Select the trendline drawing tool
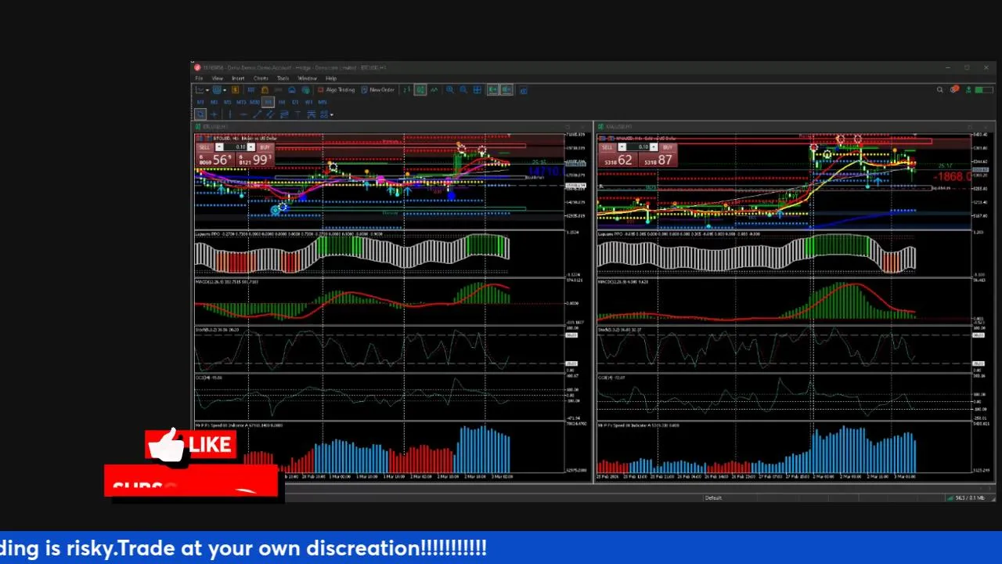Image resolution: width=1002 pixels, height=564 pixels. tap(258, 114)
